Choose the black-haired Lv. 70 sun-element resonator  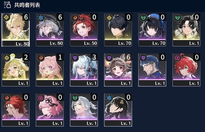(118, 30)
